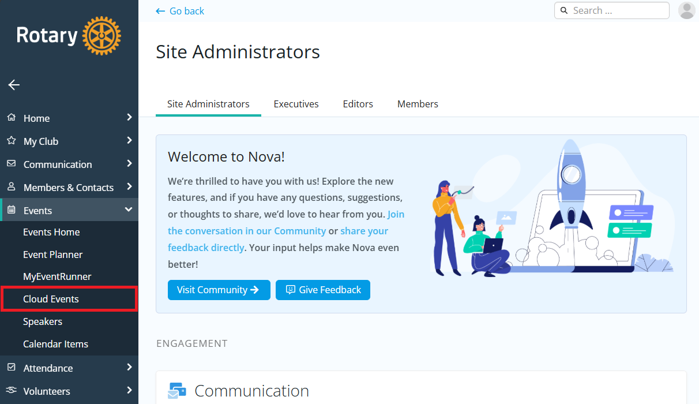Collapse the Events section chevron
Viewport: 699px width, 404px height.
[x=129, y=210]
